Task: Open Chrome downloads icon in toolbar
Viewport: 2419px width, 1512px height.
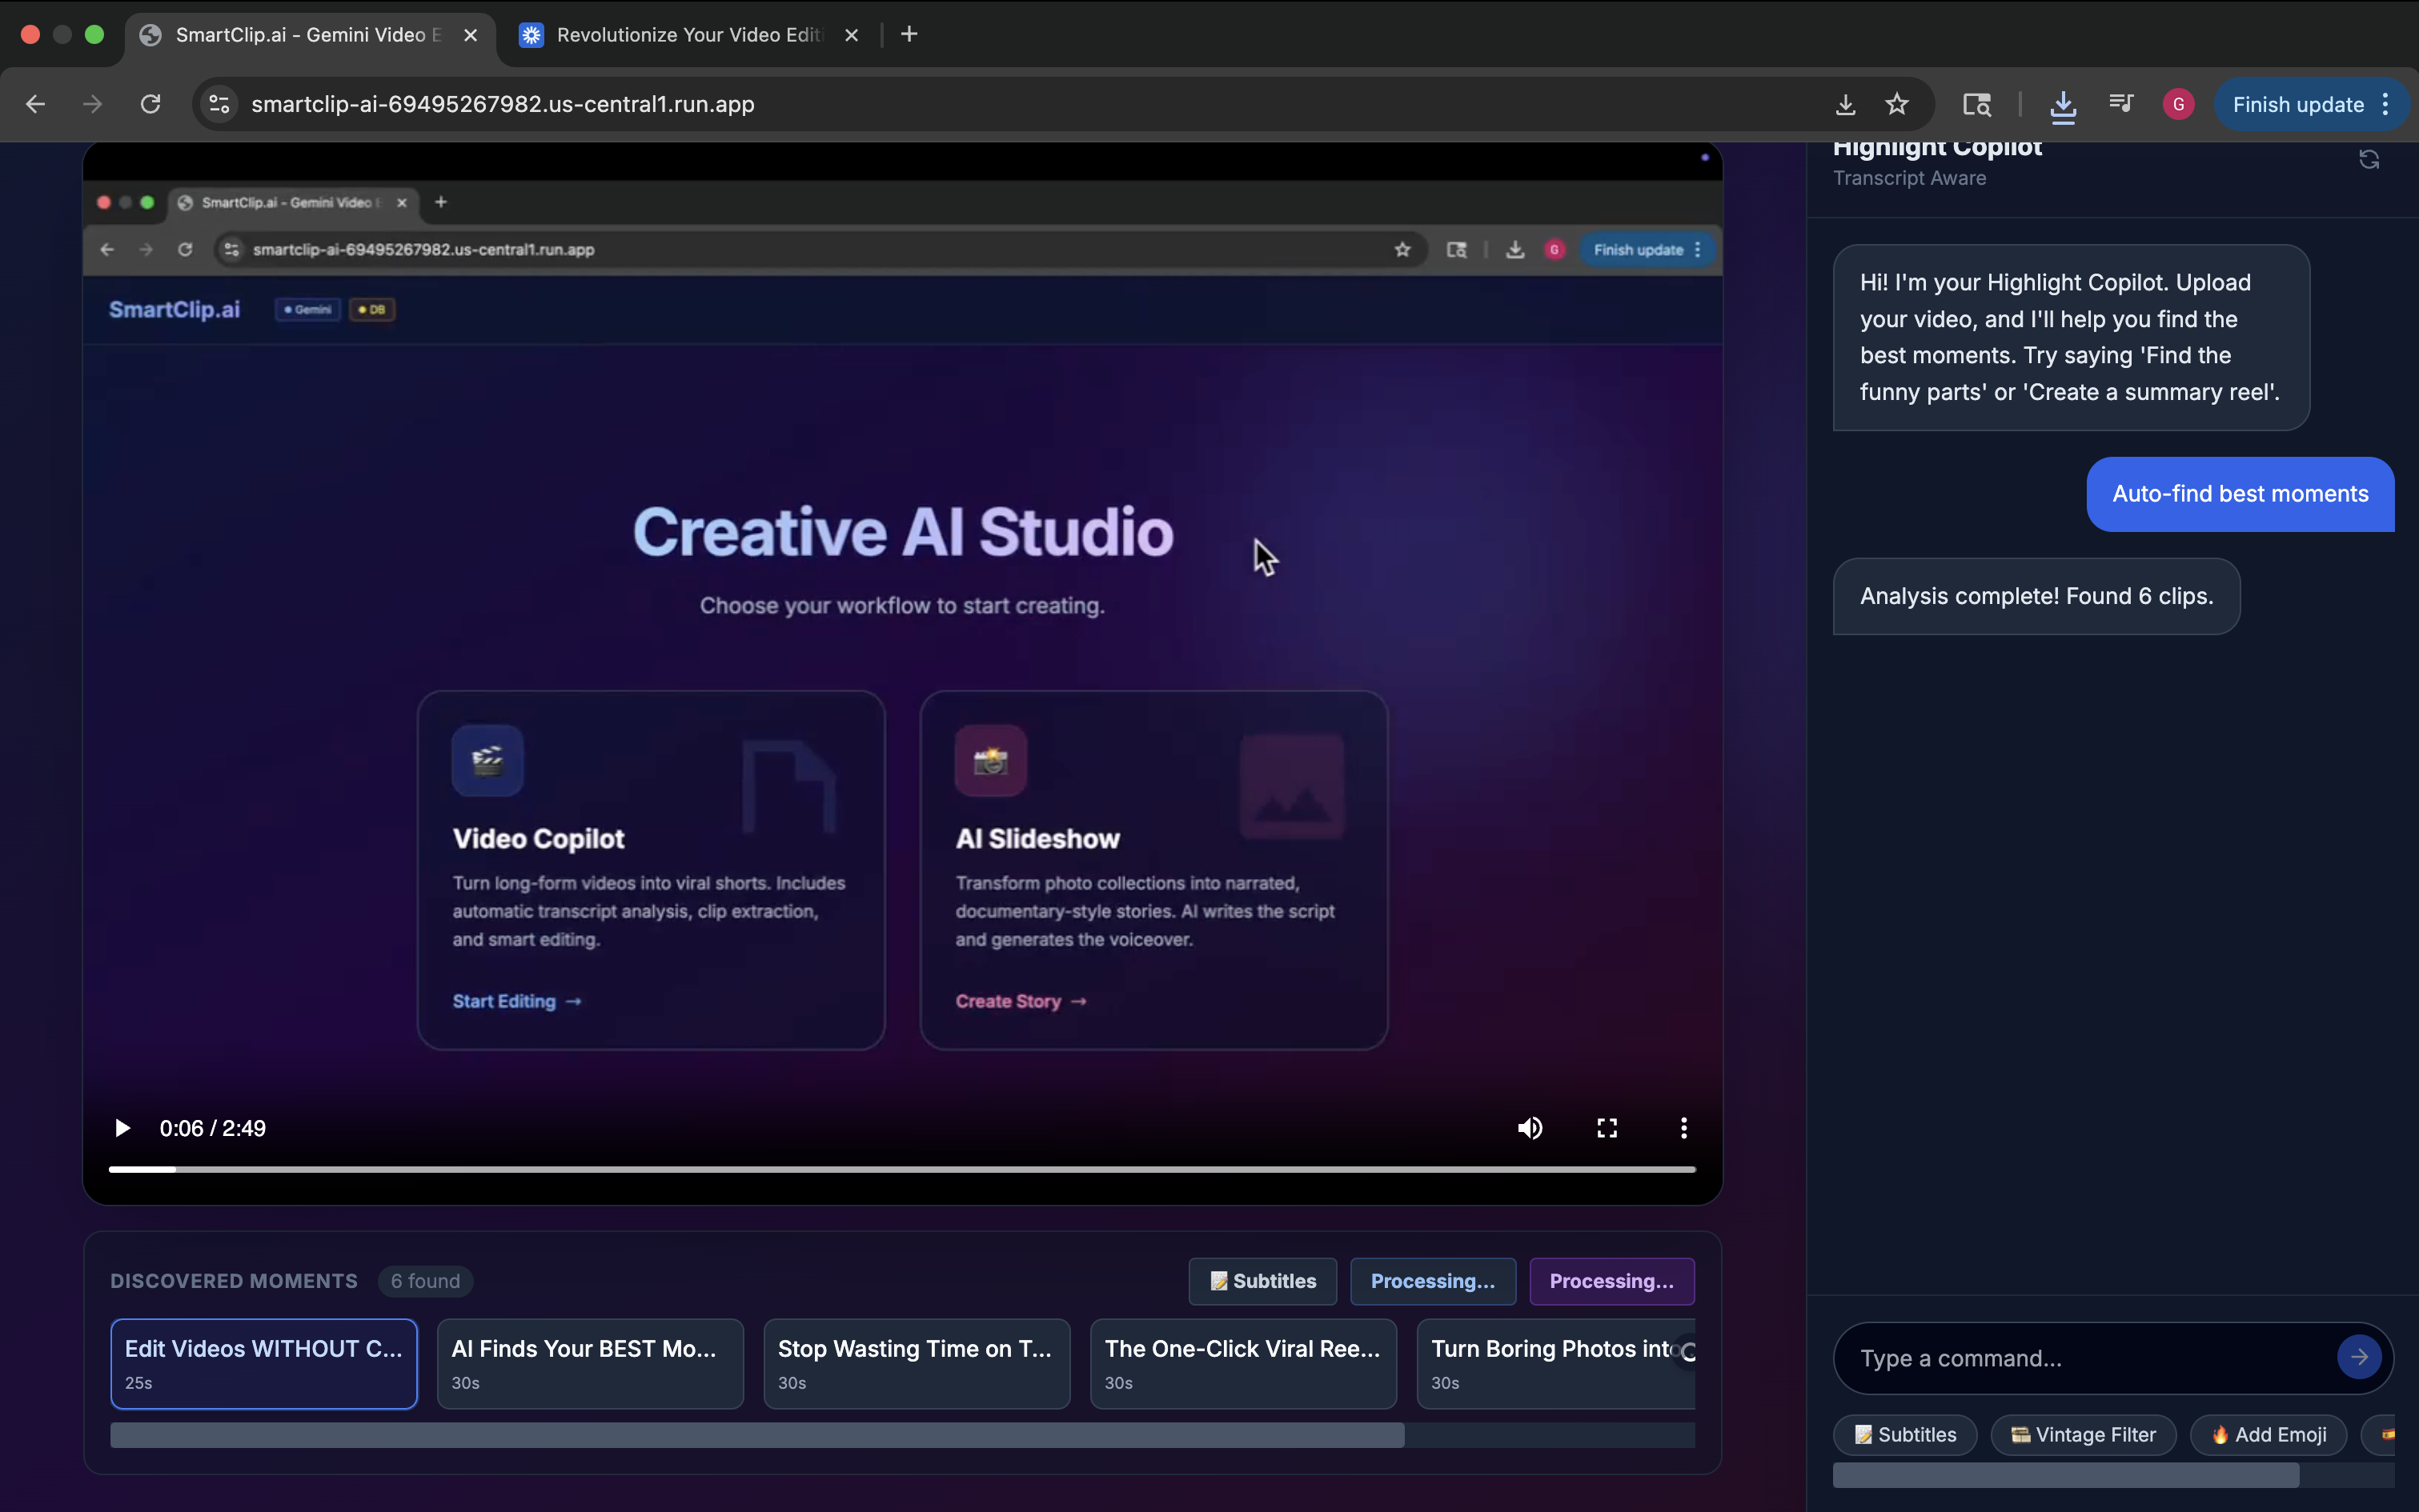Action: click(2063, 104)
